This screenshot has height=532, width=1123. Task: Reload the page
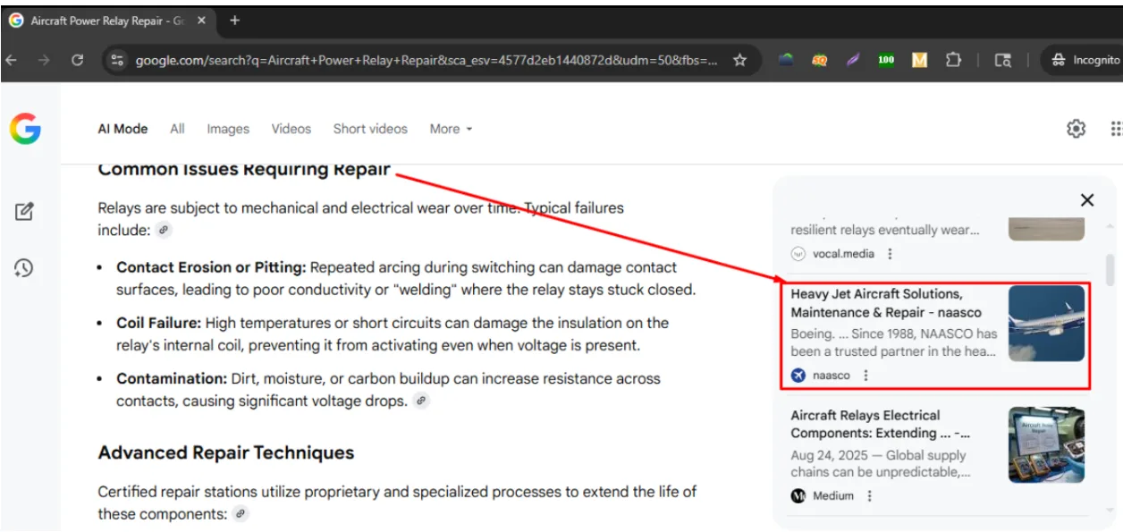click(x=77, y=60)
